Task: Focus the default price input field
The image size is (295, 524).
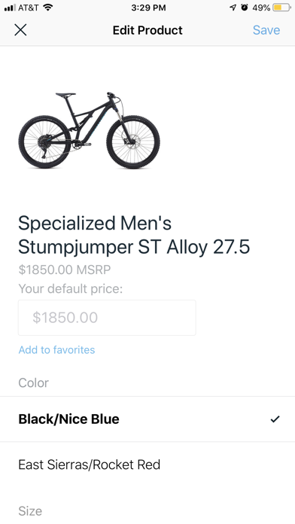Action: 107,318
